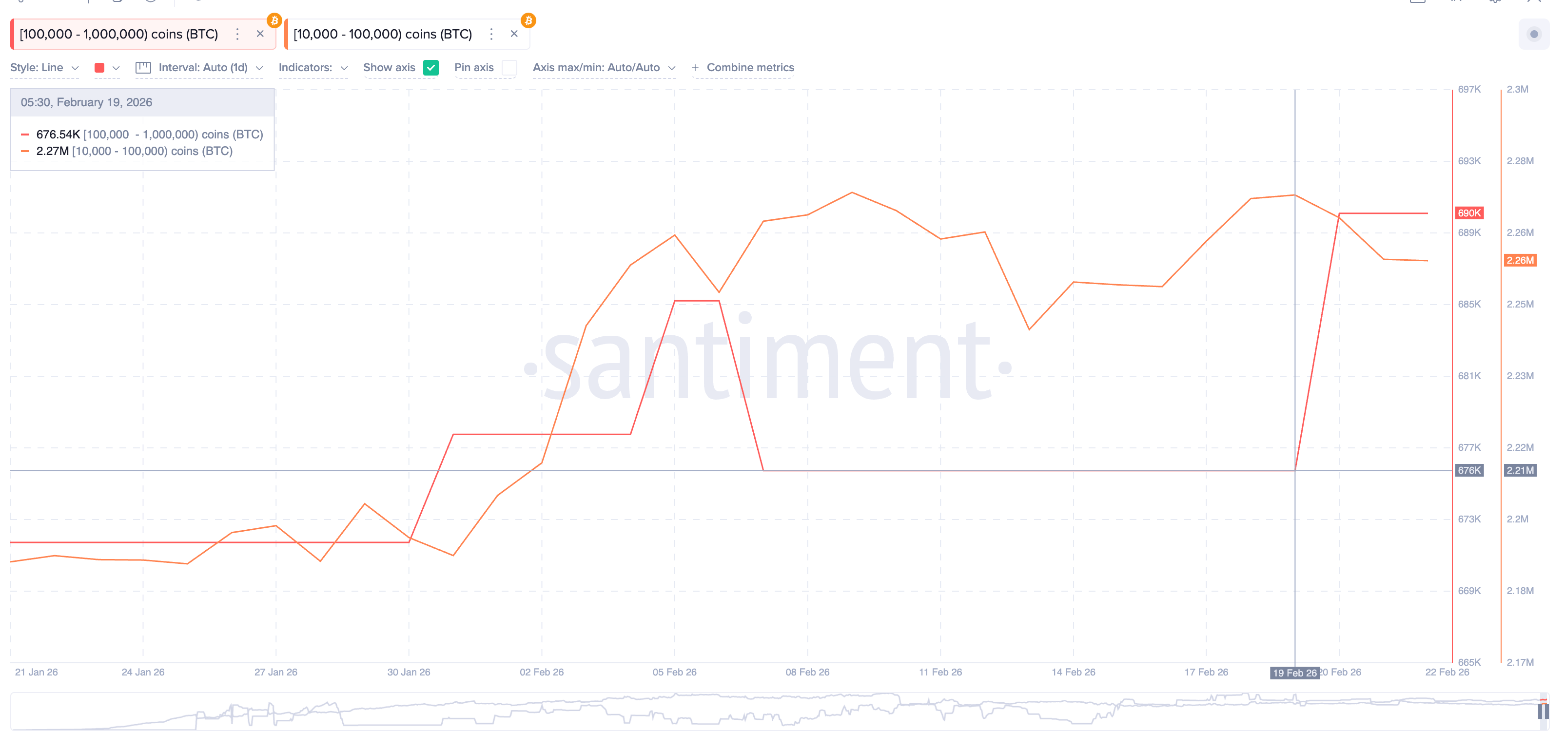The image size is (1564, 732).
Task: Open the three-dot menu on the [100,000 - 1,000,000) metric
Action: (237, 34)
